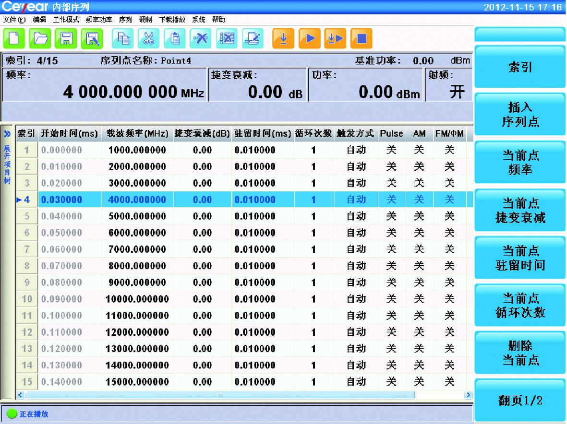Open a sequence file with folder icon

pyautogui.click(x=40, y=39)
